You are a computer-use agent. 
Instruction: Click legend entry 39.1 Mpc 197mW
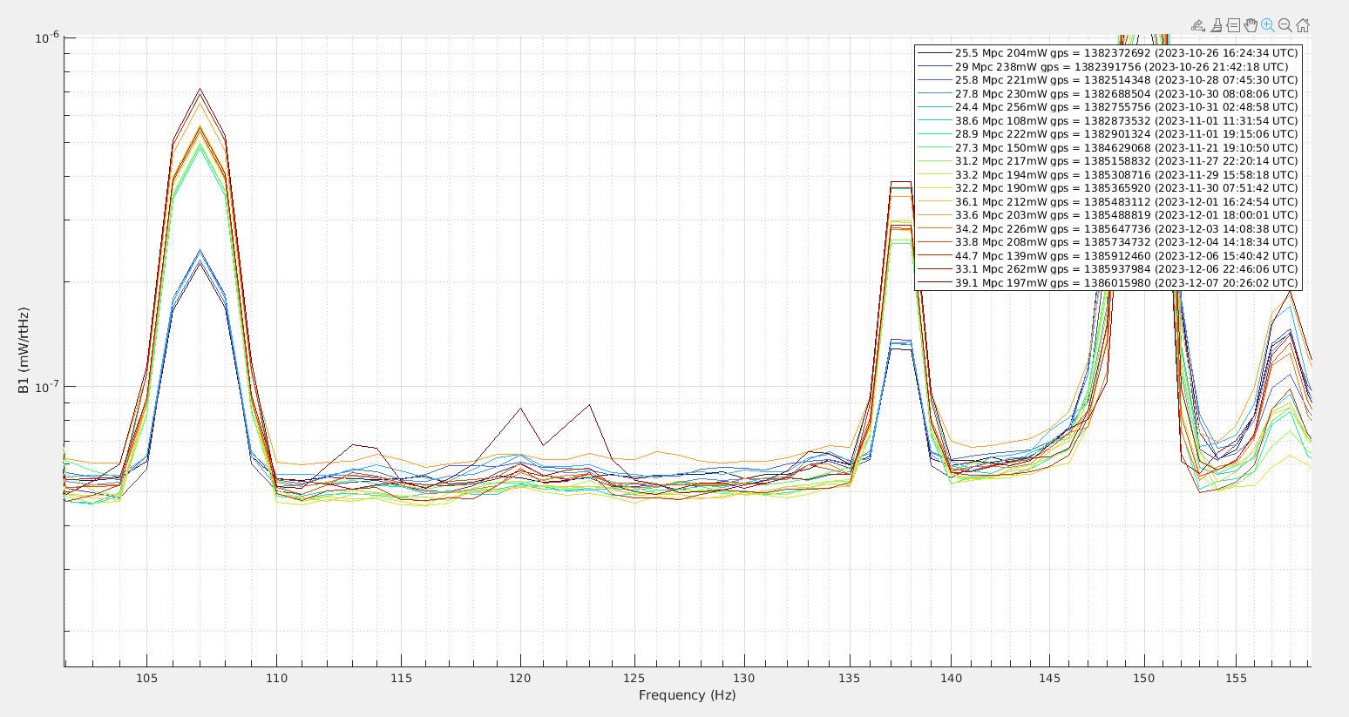(1108, 283)
